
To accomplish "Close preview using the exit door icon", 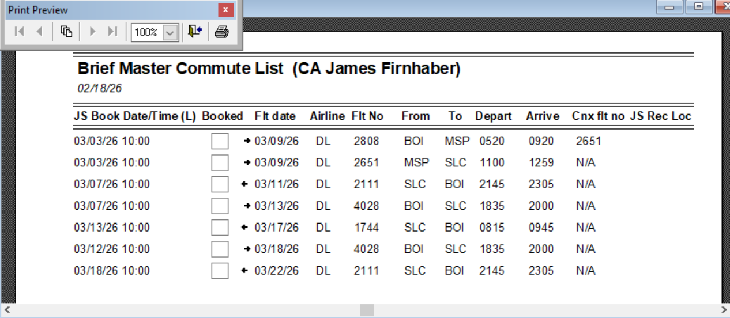I will point(195,32).
